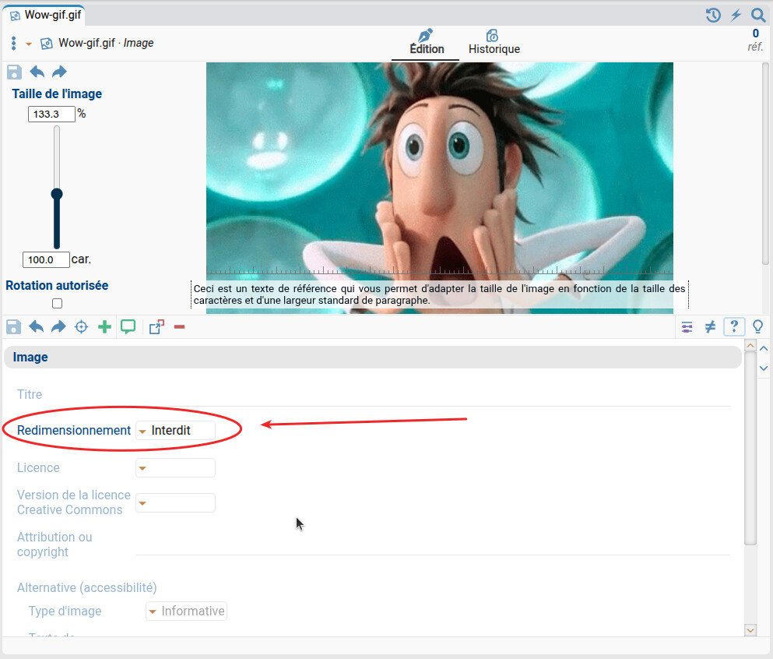This screenshot has height=659, width=773.
Task: Click the not-equal differences icon
Action: (710, 327)
